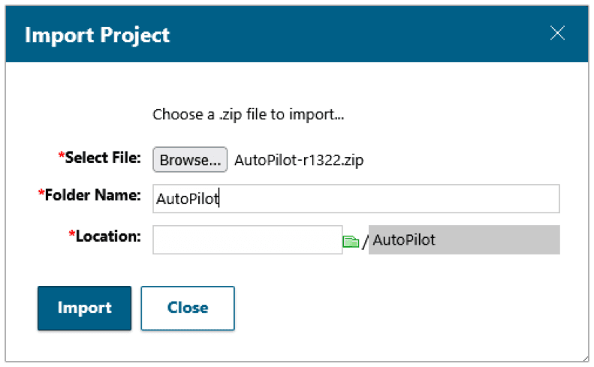The image size is (594, 367).
Task: Click the red asterisk beside Folder Name
Action: [x=41, y=194]
